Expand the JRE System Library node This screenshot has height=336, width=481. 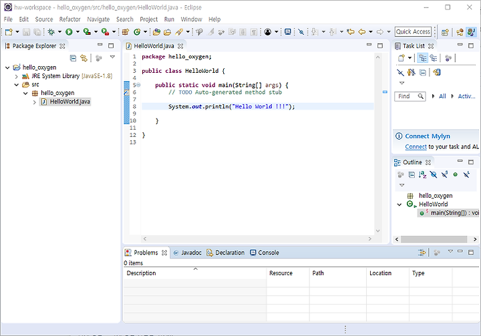tap(17, 76)
